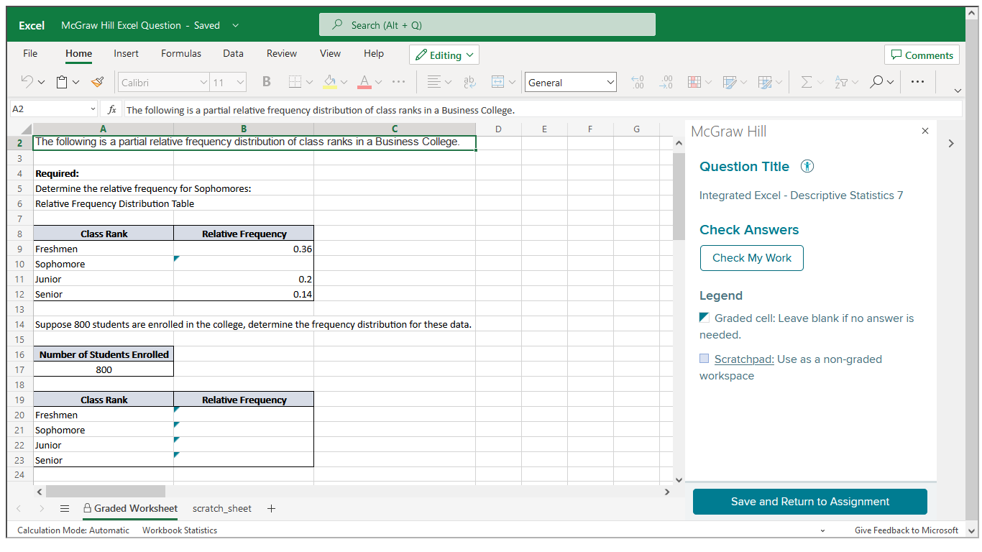Add a new sheet with plus icon
This screenshot has height=552, width=982.
click(x=271, y=508)
